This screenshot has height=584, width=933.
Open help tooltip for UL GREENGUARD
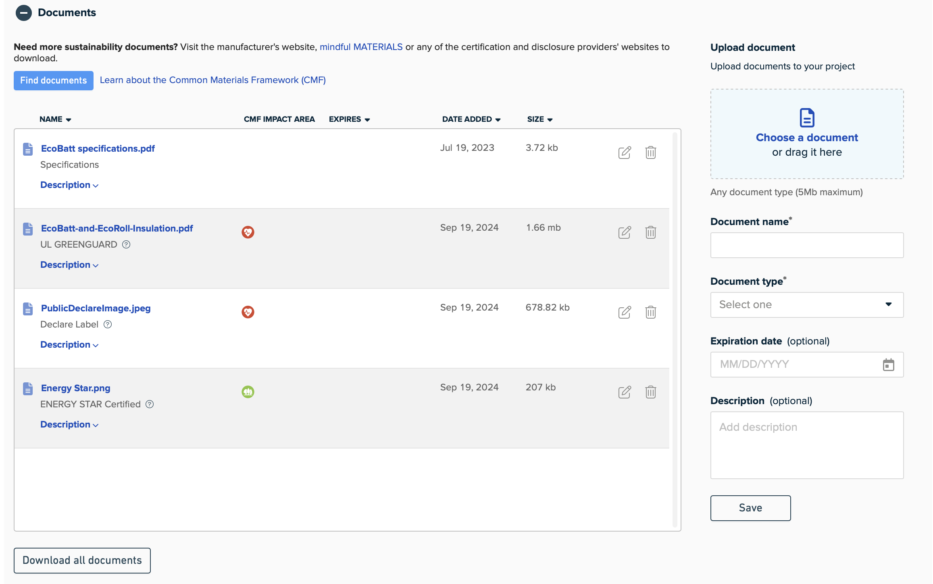[x=126, y=244]
